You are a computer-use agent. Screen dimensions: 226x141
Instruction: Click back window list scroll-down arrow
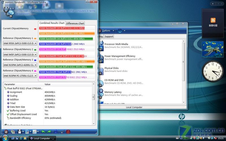pos(184,102)
